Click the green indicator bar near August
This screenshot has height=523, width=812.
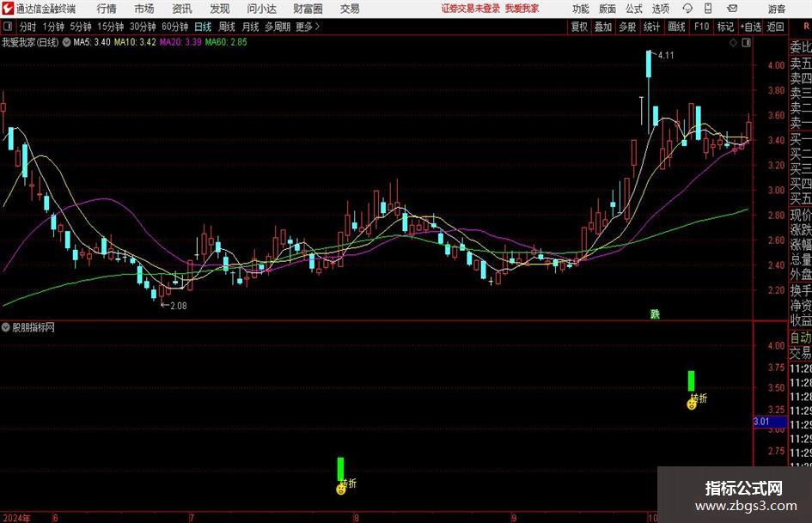340,469
